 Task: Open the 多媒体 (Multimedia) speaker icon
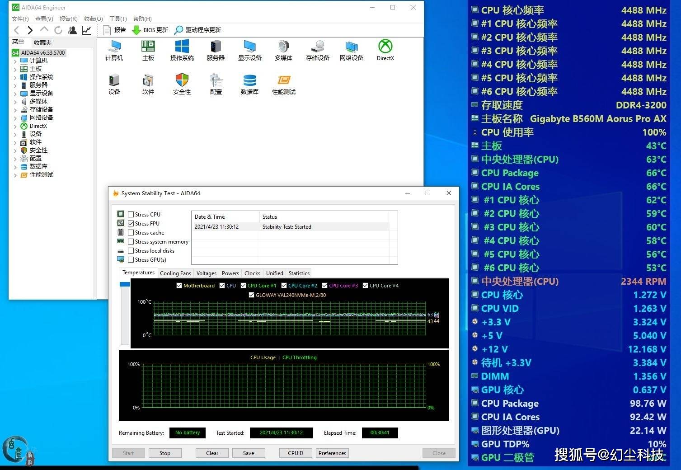pos(283,50)
